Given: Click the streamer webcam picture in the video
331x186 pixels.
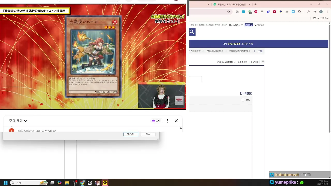Looking at the screenshot, I should click(x=162, y=96).
